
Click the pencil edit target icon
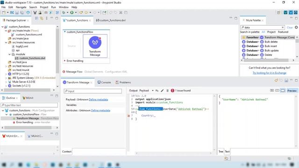point(162,91)
